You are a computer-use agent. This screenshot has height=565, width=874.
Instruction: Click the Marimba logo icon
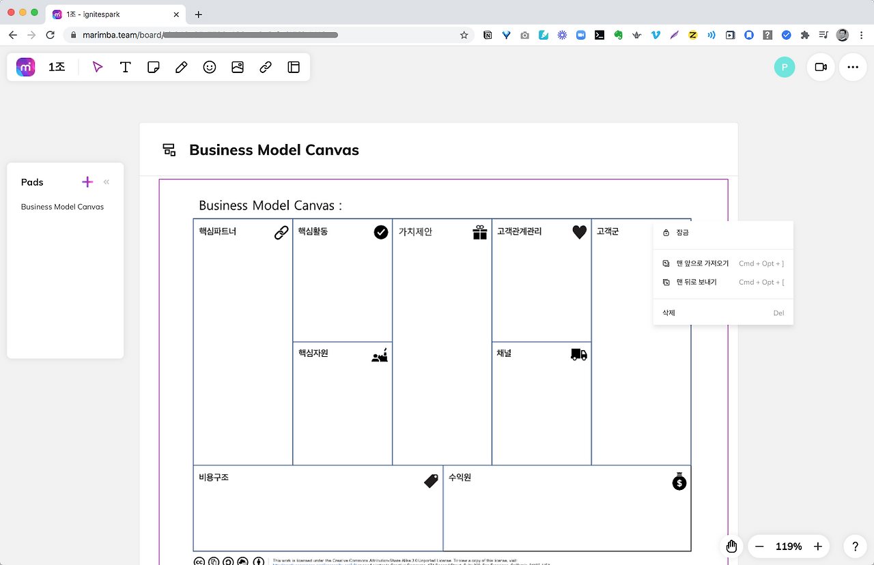click(26, 67)
